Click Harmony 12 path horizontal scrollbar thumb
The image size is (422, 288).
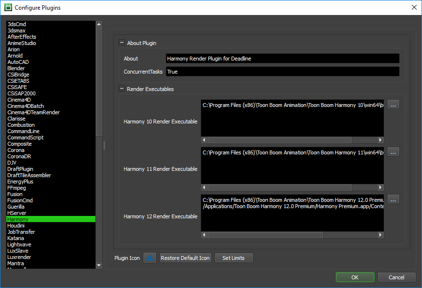click(x=266, y=235)
